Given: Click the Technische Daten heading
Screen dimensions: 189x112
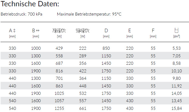Looking at the screenshot, I should [x=30, y=4].
